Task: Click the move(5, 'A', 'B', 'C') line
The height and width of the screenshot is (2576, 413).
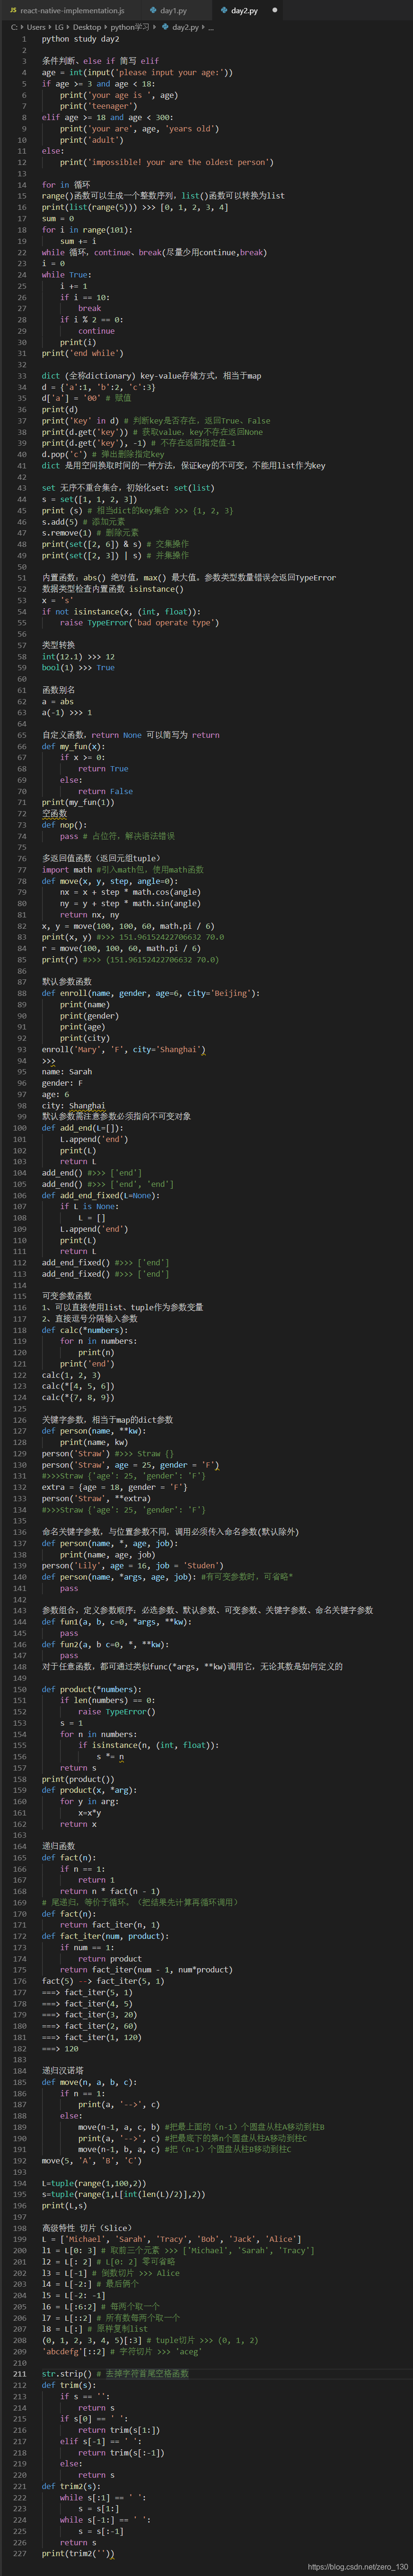Action: [x=91, y=2160]
